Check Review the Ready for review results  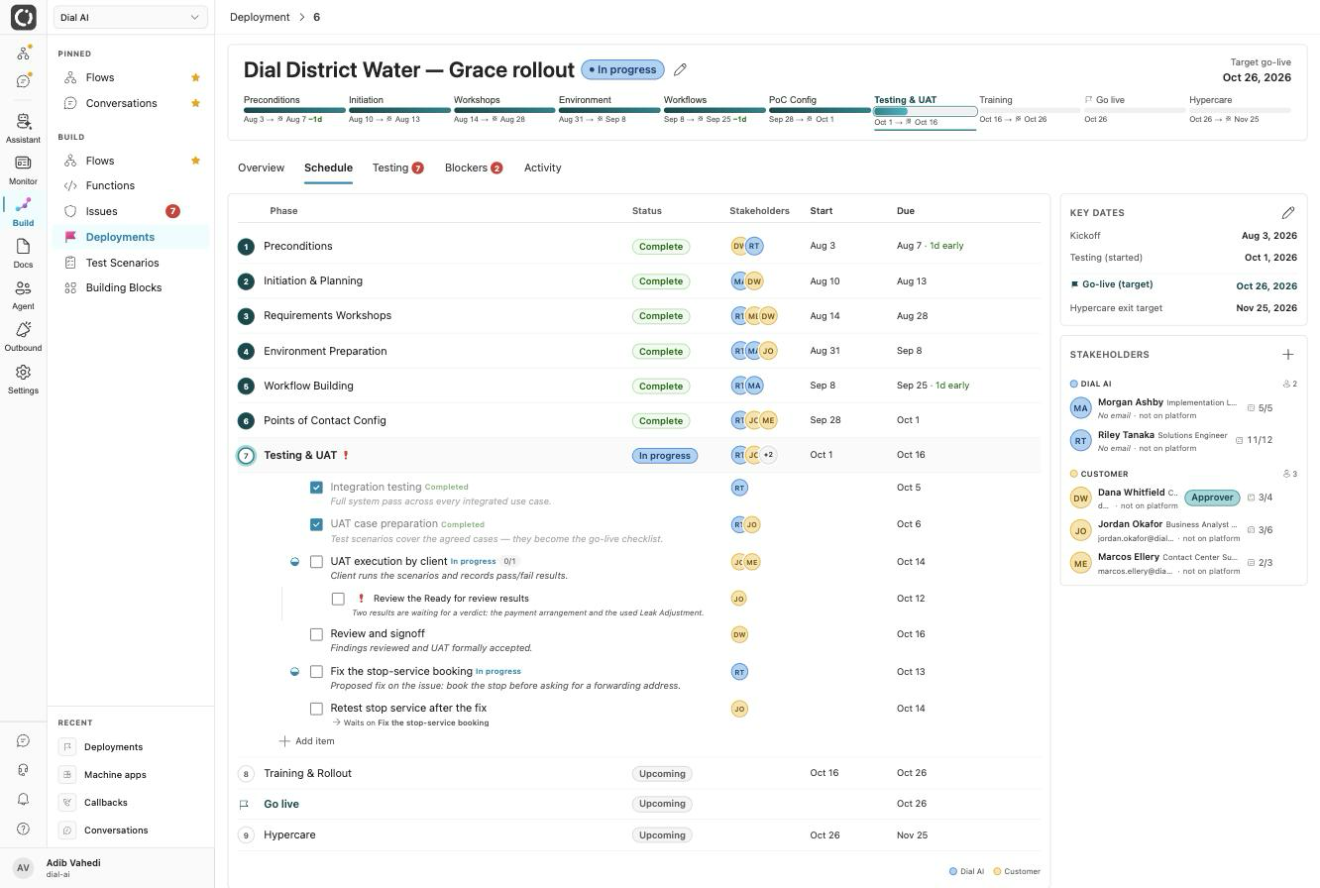click(x=338, y=599)
